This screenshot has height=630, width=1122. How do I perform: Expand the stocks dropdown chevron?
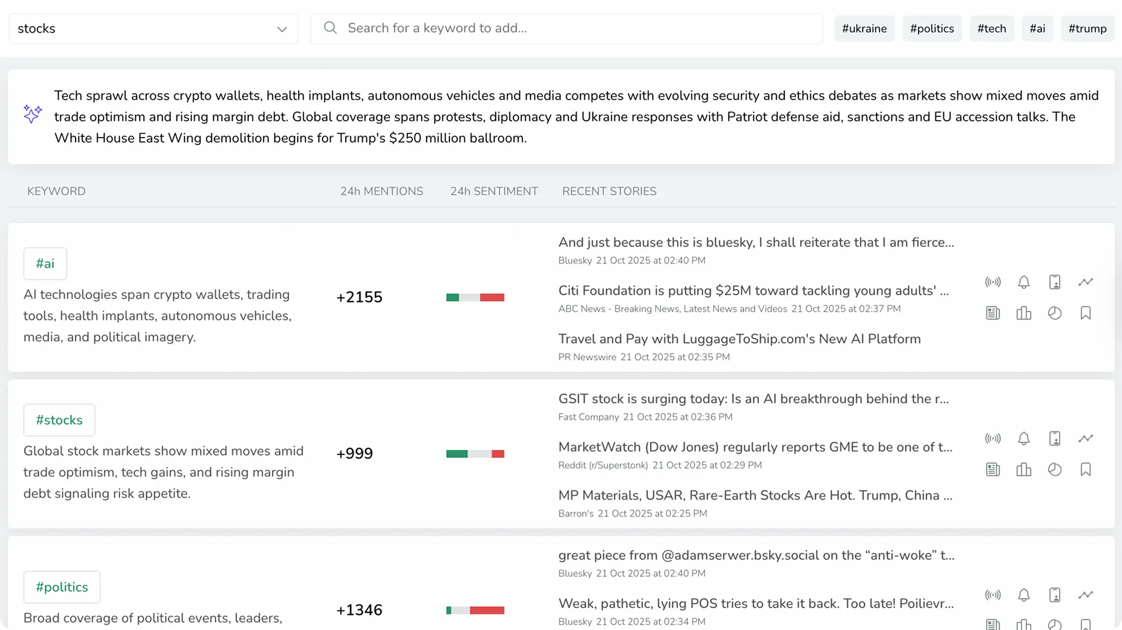pos(282,29)
